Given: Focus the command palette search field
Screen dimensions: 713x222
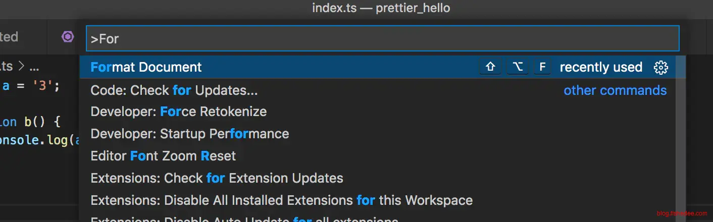Looking at the screenshot, I should click(x=382, y=39).
